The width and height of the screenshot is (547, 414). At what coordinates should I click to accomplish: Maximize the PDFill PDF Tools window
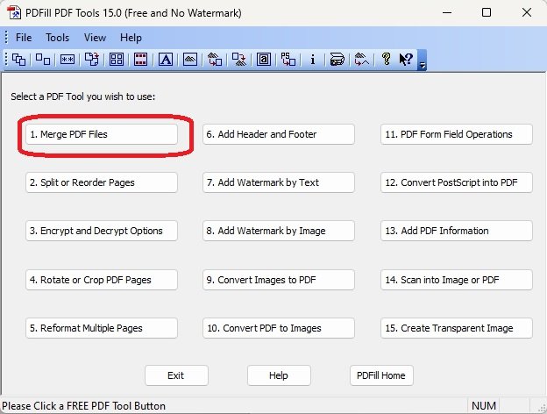coord(487,13)
